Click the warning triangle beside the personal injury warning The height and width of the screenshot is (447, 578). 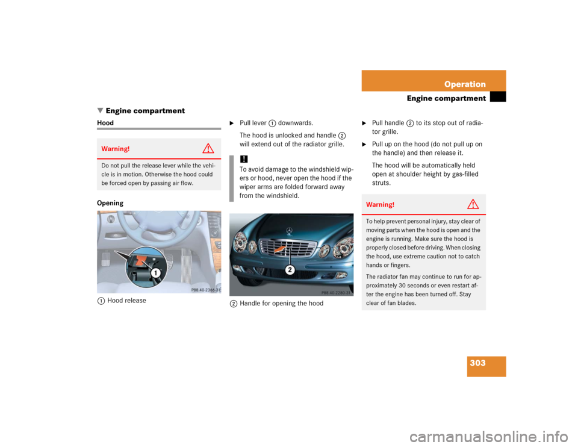[473, 204]
